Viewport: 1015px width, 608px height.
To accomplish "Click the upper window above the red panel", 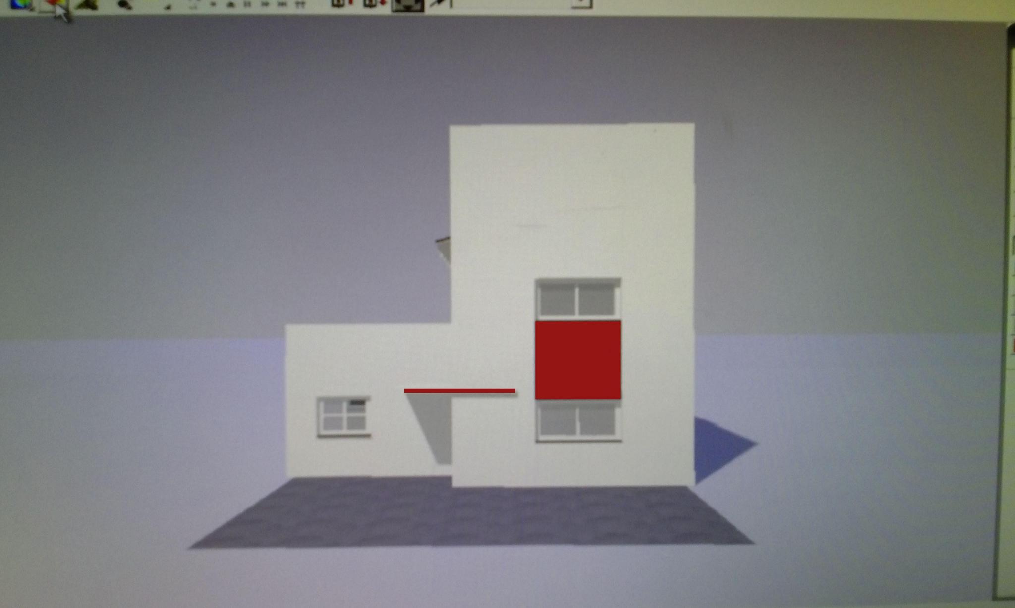I will point(578,299).
